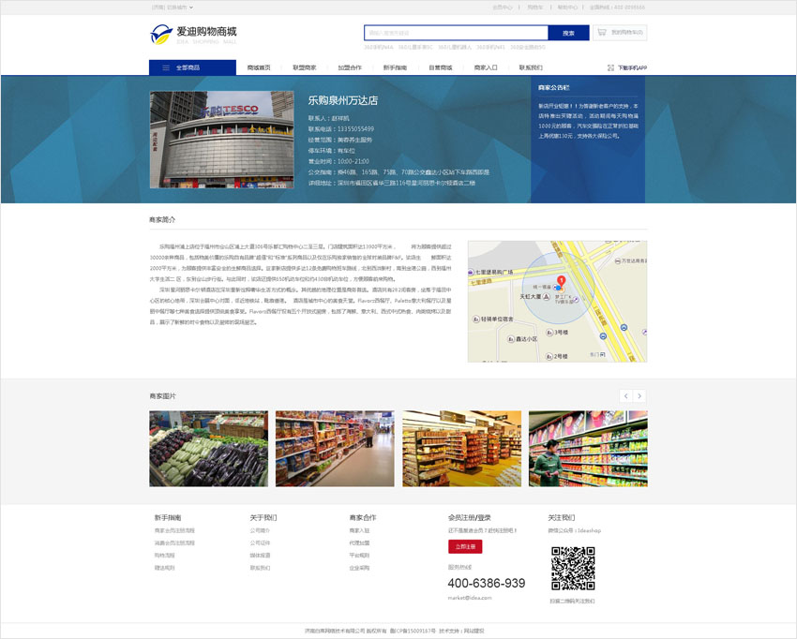The height and width of the screenshot is (639, 797).
Task: Click the 公司简介 footer link
Action: click(x=259, y=530)
